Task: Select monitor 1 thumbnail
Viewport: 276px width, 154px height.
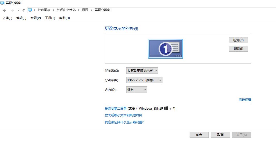Action: point(166,49)
